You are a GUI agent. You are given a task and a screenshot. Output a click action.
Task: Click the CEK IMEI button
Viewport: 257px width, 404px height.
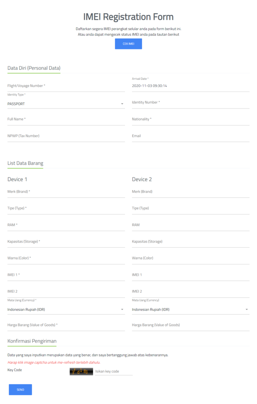(128, 44)
